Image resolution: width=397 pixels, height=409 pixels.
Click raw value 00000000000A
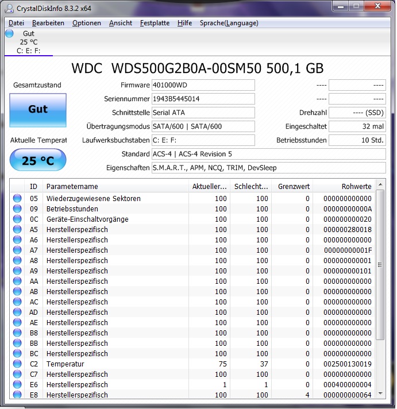(348, 209)
